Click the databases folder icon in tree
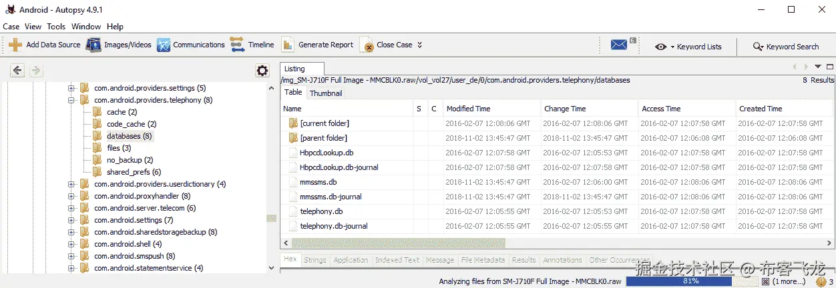The height and width of the screenshot is (288, 836). pos(97,136)
